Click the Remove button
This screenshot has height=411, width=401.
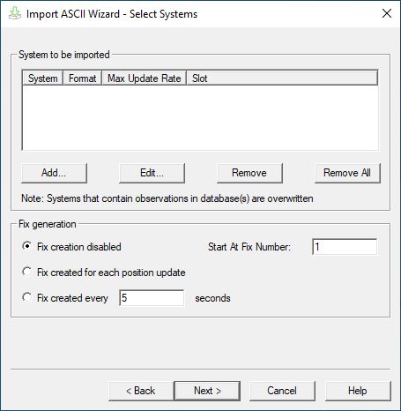click(249, 173)
